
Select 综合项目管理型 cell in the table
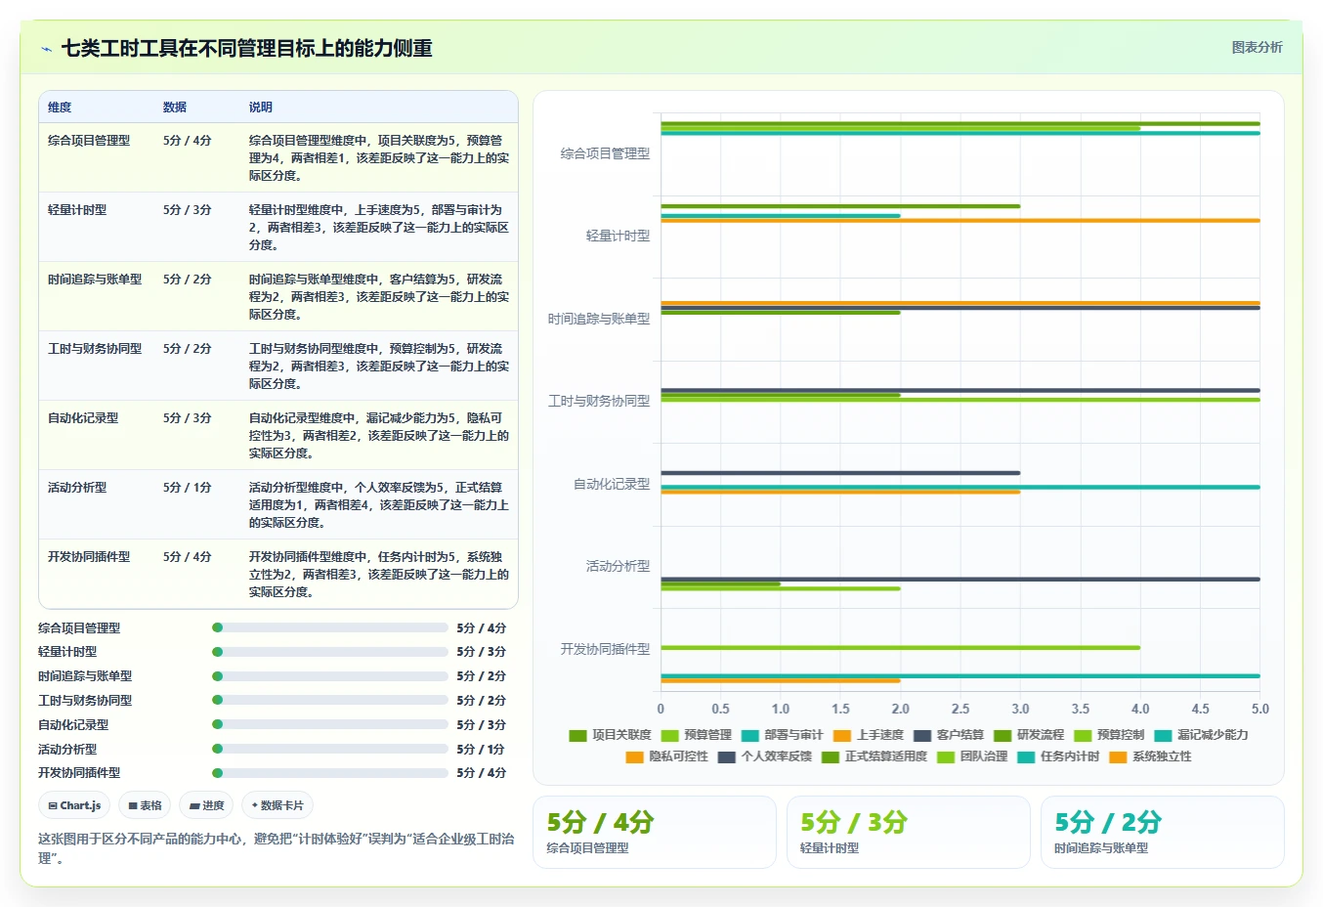click(89, 141)
